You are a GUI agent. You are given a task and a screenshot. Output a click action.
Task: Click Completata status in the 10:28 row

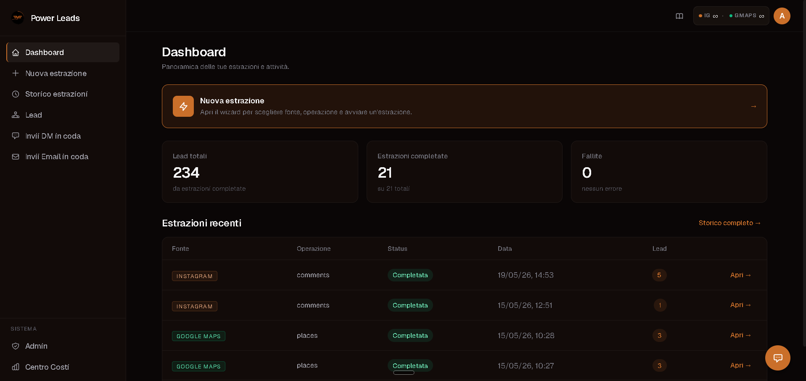tap(410, 336)
